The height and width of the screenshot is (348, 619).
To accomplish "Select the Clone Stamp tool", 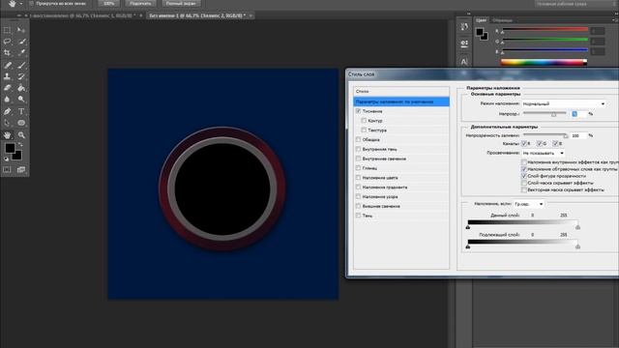I will point(7,77).
